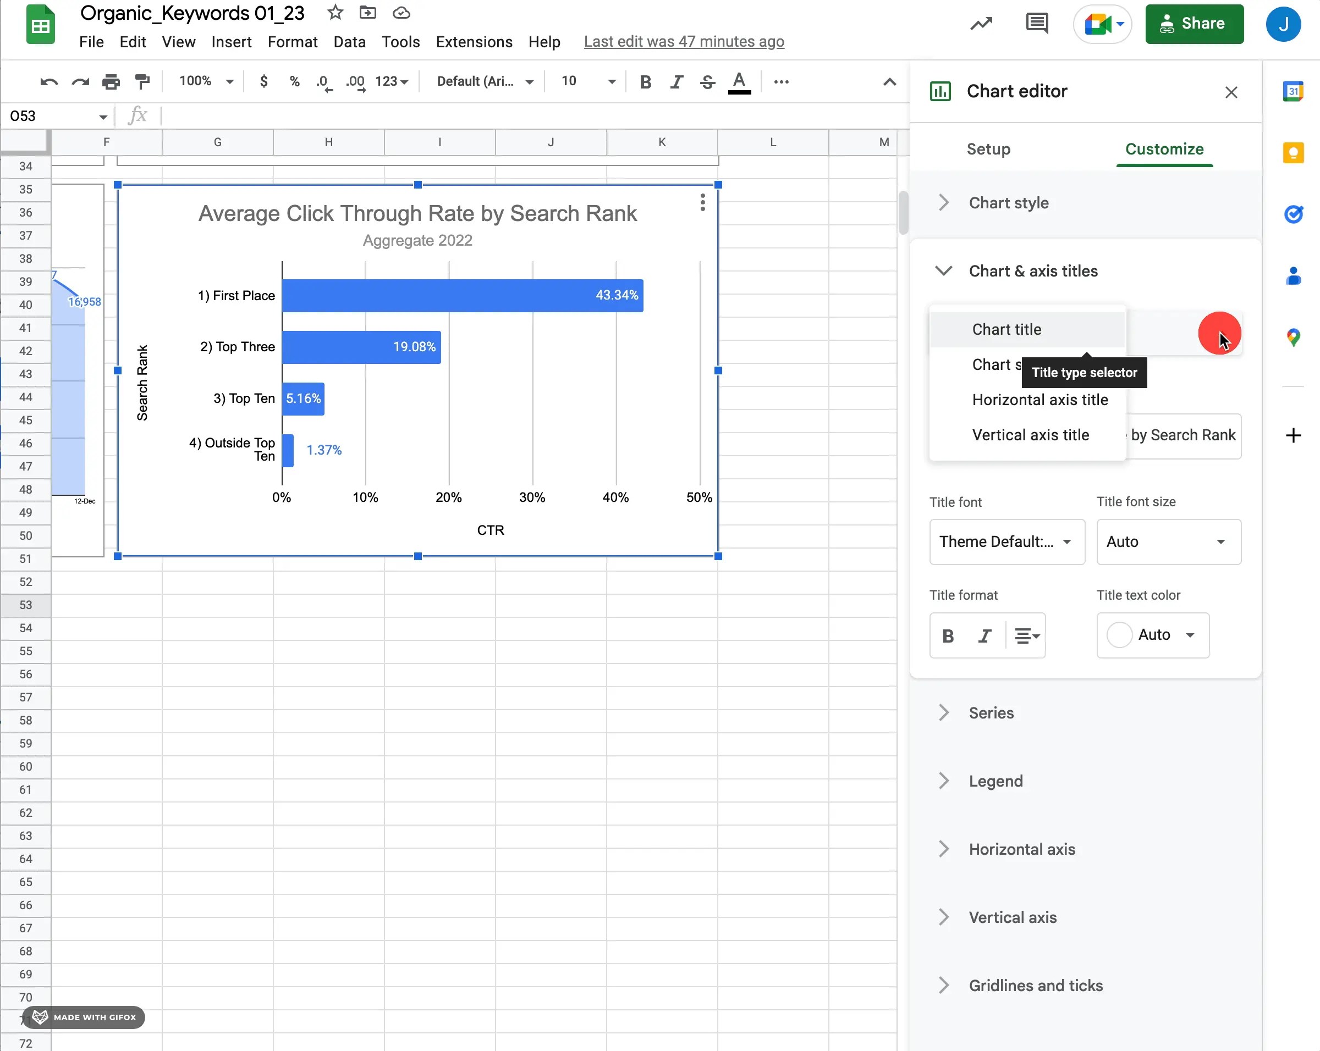
Task: Toggle strikethrough formatting in toolbar
Action: coord(708,81)
